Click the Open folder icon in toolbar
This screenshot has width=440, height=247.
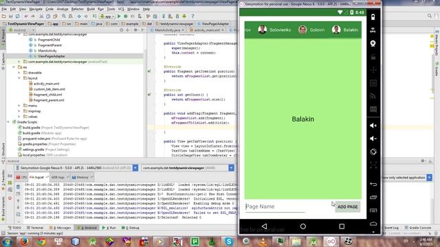coord(4,16)
